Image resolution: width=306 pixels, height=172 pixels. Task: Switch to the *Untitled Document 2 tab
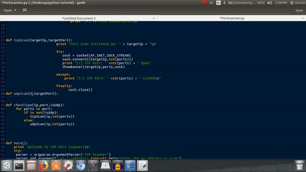coord(79,18)
